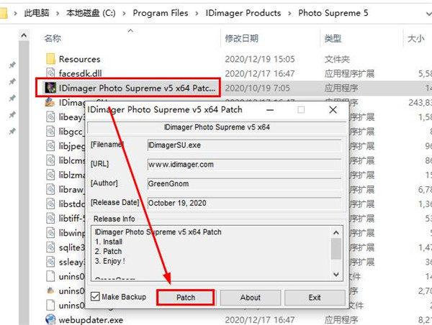Click the Filename field showing IDimagerSU.exe
The height and width of the screenshot is (325, 432).
coord(244,145)
